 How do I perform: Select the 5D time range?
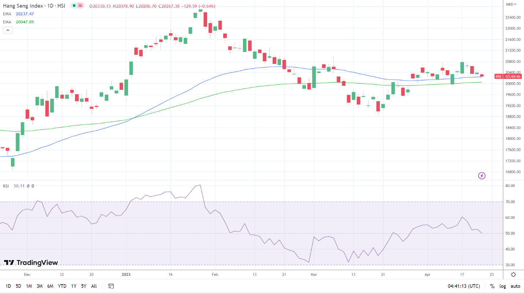[x=18, y=286]
